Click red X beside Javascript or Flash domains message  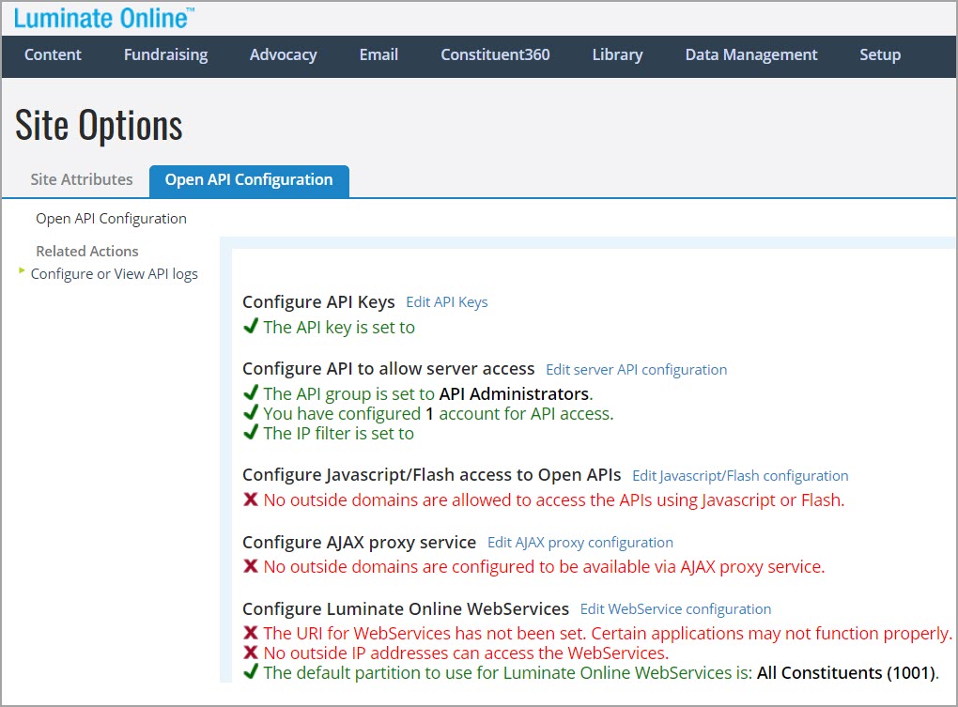[x=251, y=500]
